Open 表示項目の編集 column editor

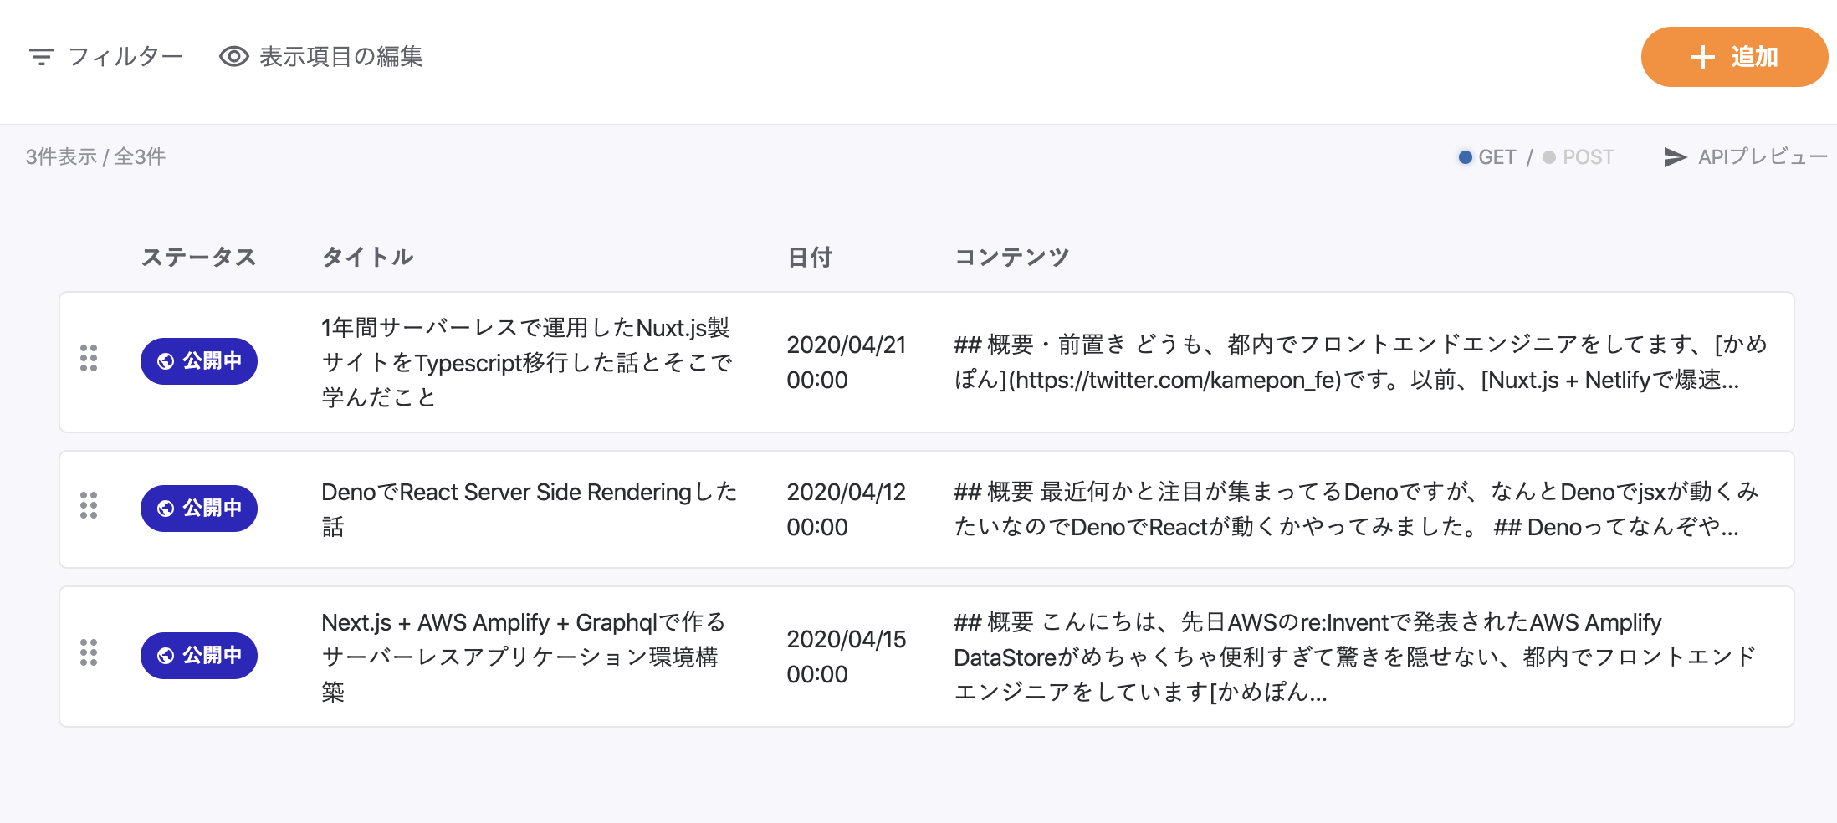(340, 57)
